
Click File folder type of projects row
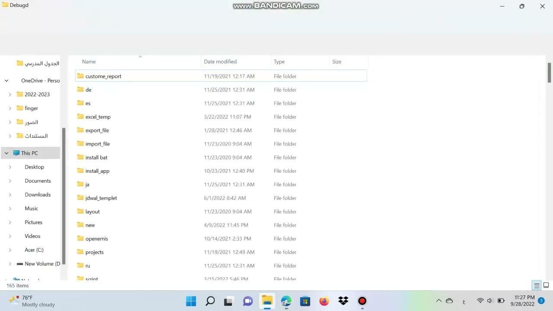click(285, 252)
